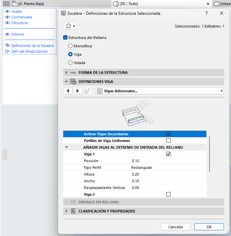
Task: Click the parameter list scrollbar
Action: pyautogui.click(x=209, y=154)
